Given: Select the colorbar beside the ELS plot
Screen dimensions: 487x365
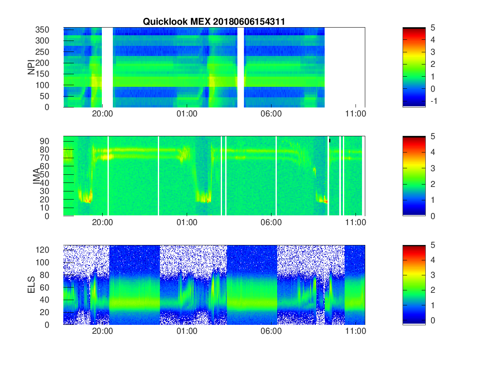Looking at the screenshot, I should [x=414, y=285].
